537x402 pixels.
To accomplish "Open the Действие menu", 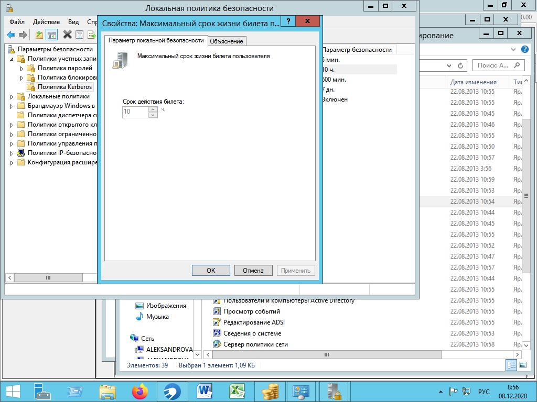I will point(46,22).
